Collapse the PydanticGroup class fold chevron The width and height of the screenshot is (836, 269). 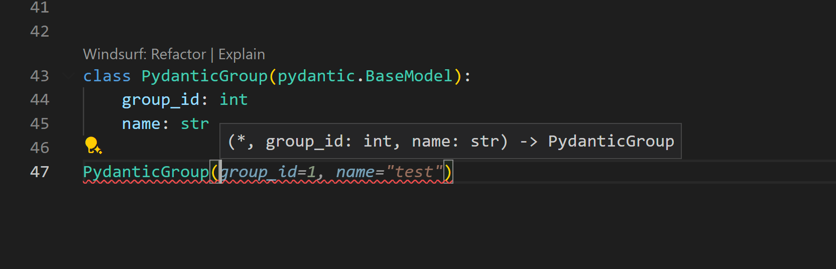coord(68,76)
